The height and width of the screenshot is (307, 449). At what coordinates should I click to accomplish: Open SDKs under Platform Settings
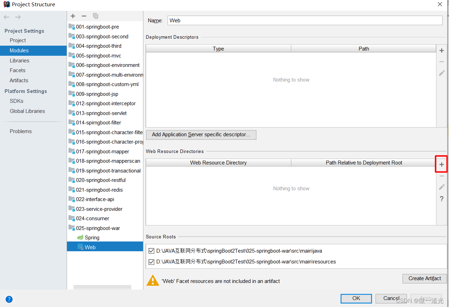pyautogui.click(x=16, y=101)
